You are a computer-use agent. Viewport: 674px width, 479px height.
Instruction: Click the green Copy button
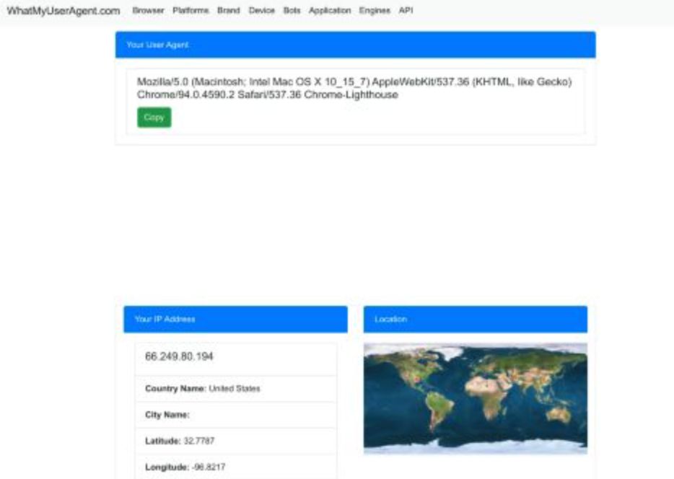pyautogui.click(x=154, y=118)
